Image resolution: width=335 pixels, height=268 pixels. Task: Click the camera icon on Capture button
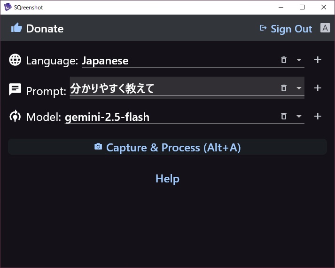coord(98,147)
